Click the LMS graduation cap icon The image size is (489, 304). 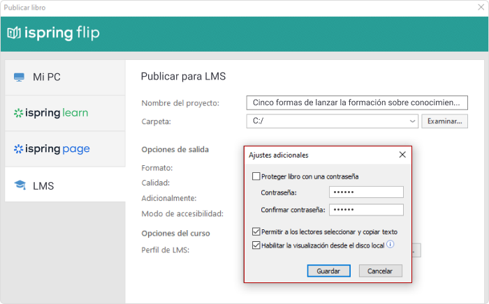tap(20, 185)
